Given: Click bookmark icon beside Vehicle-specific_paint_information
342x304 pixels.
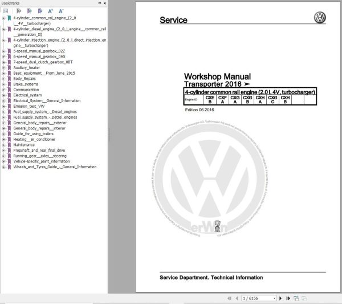Looking at the screenshot, I should click(x=9, y=161).
